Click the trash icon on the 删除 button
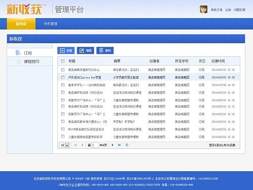Screen dimensions: 253x190 pyautogui.click(x=101, y=50)
